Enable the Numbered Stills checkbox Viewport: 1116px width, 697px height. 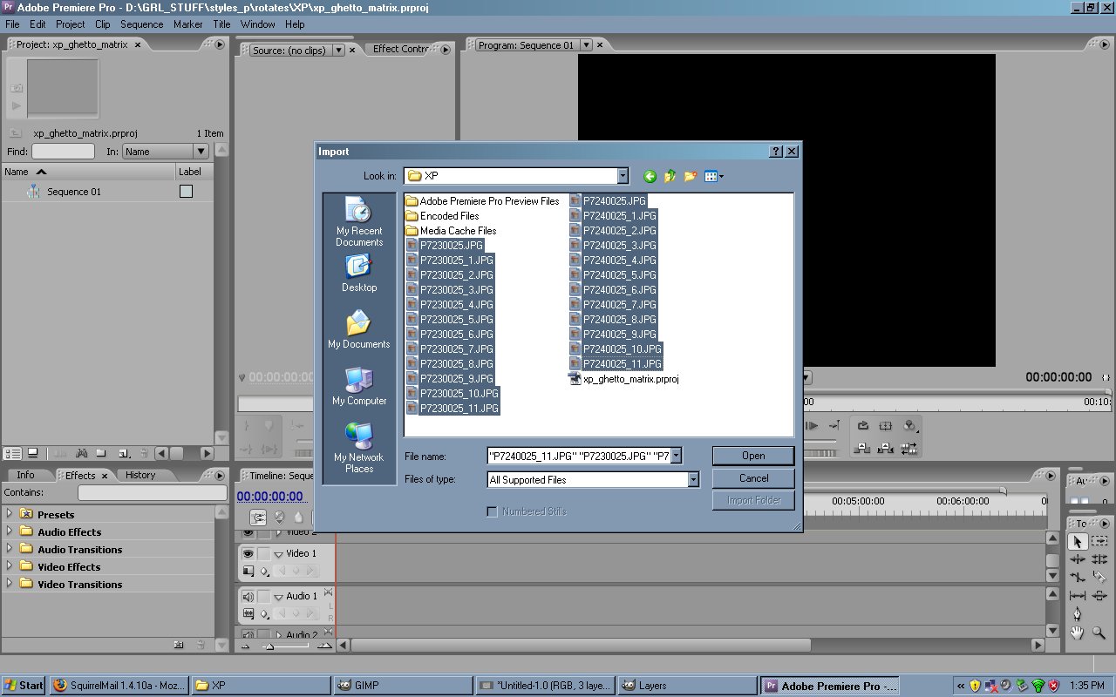pyautogui.click(x=493, y=511)
